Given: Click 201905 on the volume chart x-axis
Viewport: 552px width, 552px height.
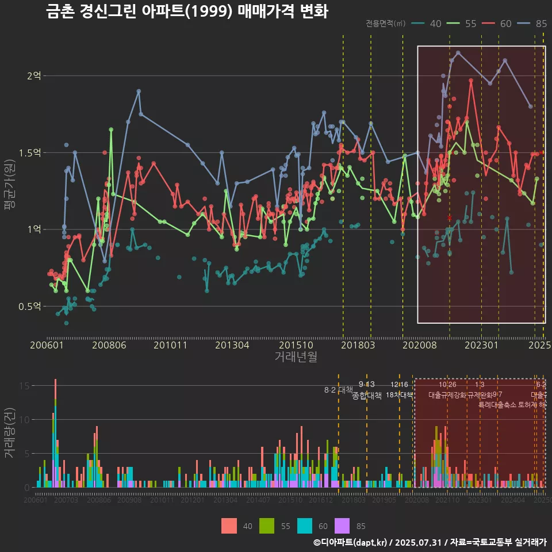Looking at the screenshot, I should (x=384, y=500).
